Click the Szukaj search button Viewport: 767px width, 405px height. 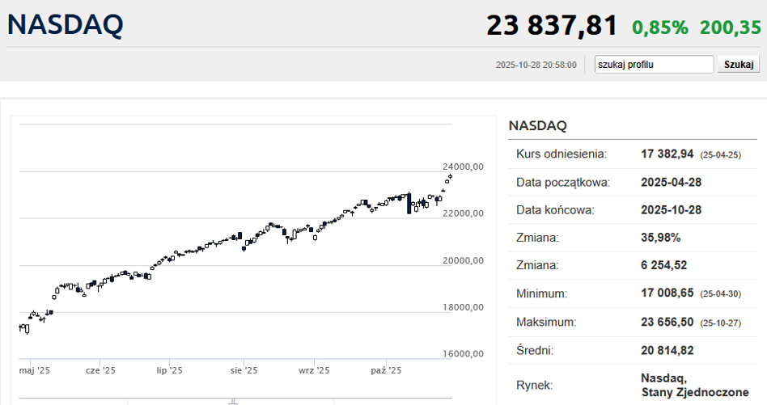click(738, 65)
